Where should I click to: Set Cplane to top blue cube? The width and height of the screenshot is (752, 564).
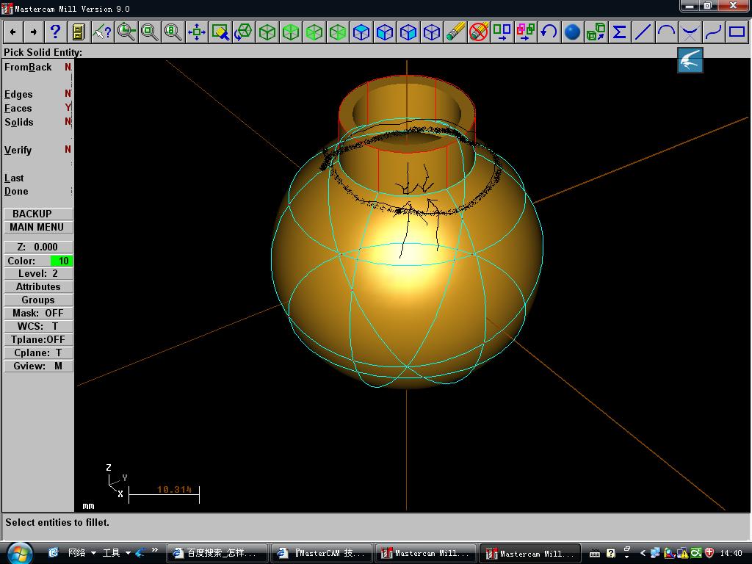pyautogui.click(x=361, y=32)
